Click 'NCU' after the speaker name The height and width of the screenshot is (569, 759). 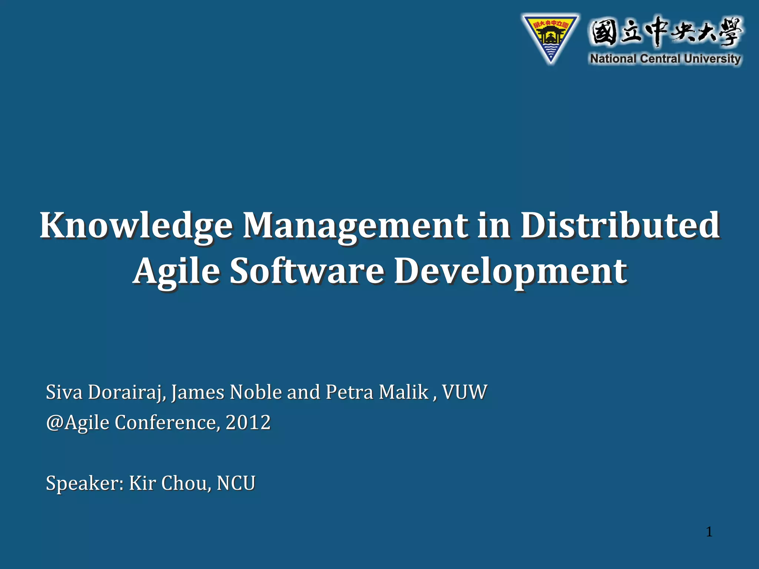pyautogui.click(x=236, y=483)
